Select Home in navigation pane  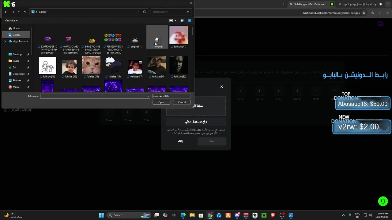click(16, 28)
